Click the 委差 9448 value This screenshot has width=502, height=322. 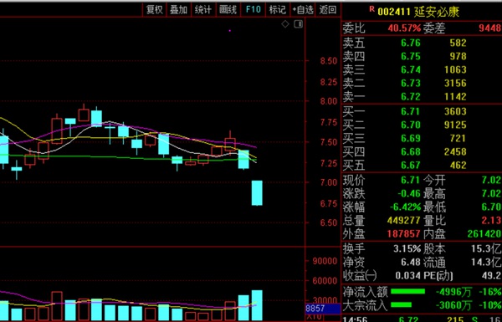[489, 28]
